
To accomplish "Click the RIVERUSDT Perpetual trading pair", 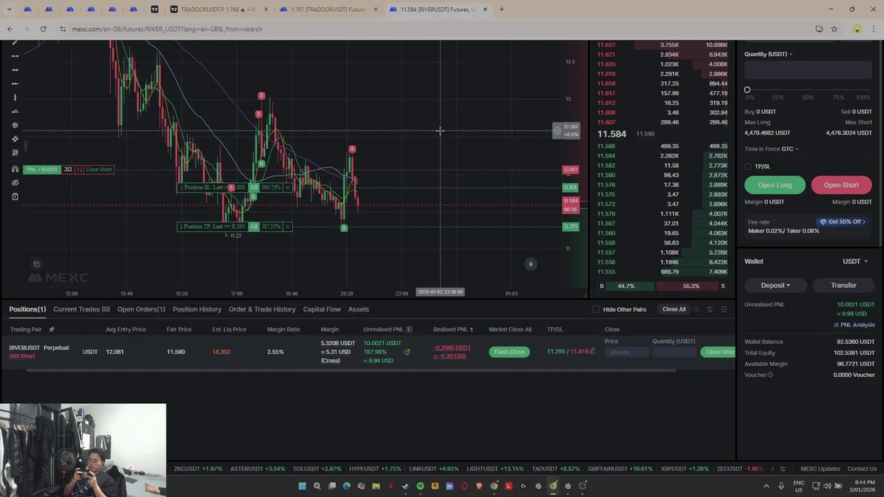I will tap(39, 348).
